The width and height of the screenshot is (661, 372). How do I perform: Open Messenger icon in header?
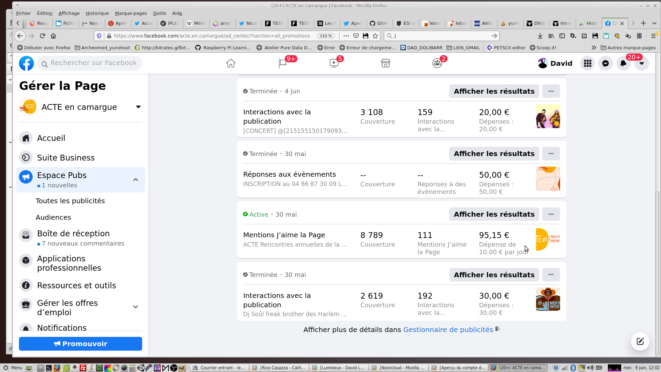coord(606,63)
